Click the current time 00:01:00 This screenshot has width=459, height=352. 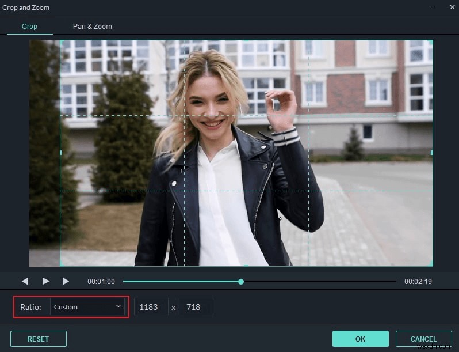pyautogui.click(x=101, y=282)
